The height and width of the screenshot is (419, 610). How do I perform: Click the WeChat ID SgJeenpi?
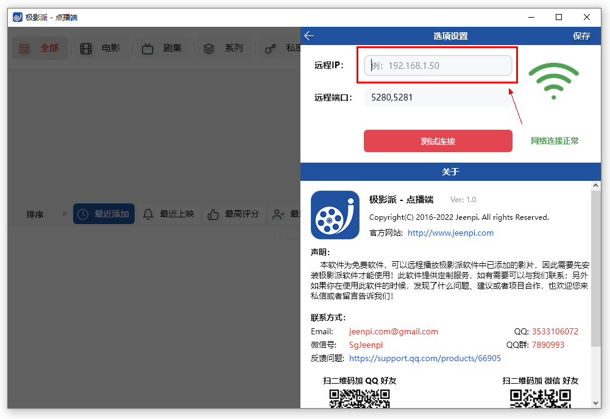point(366,345)
